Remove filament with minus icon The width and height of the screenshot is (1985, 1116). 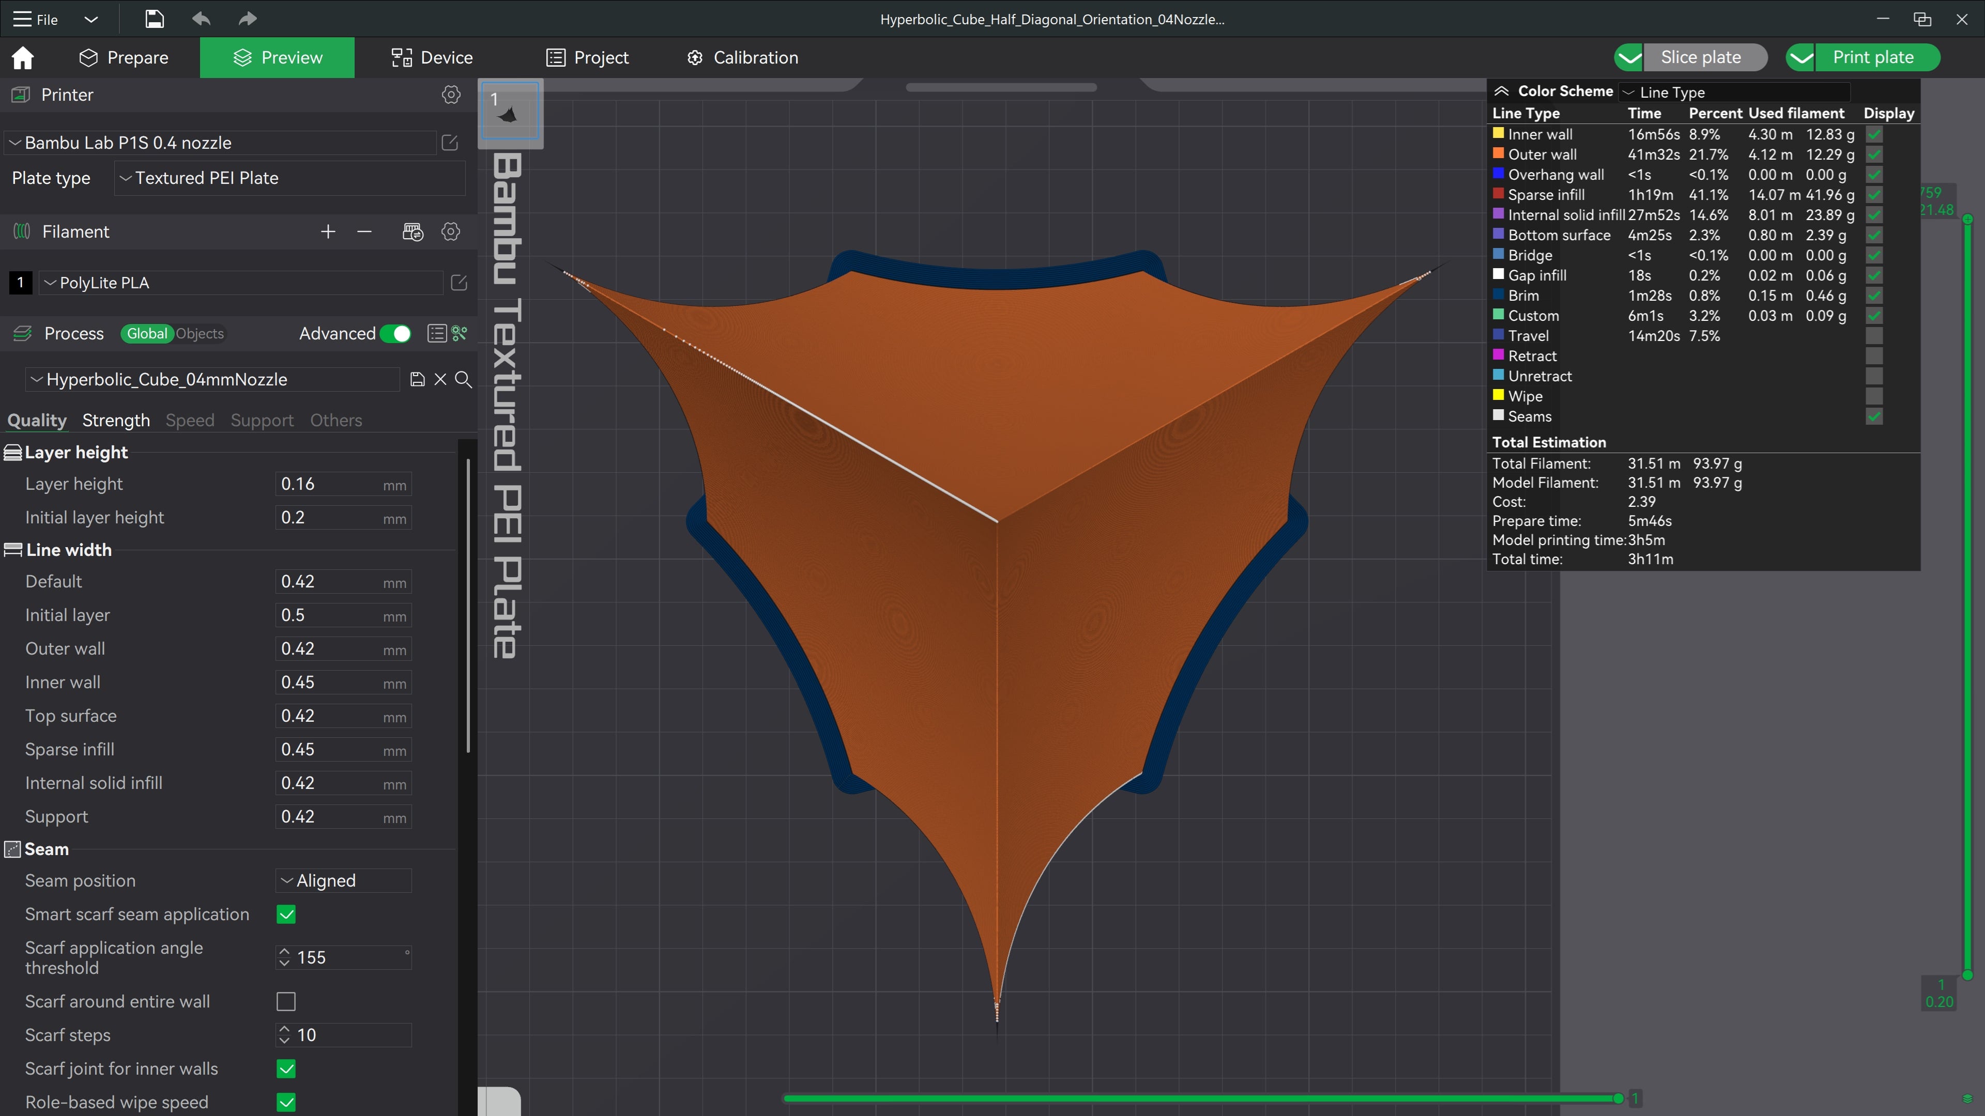pyautogui.click(x=364, y=232)
